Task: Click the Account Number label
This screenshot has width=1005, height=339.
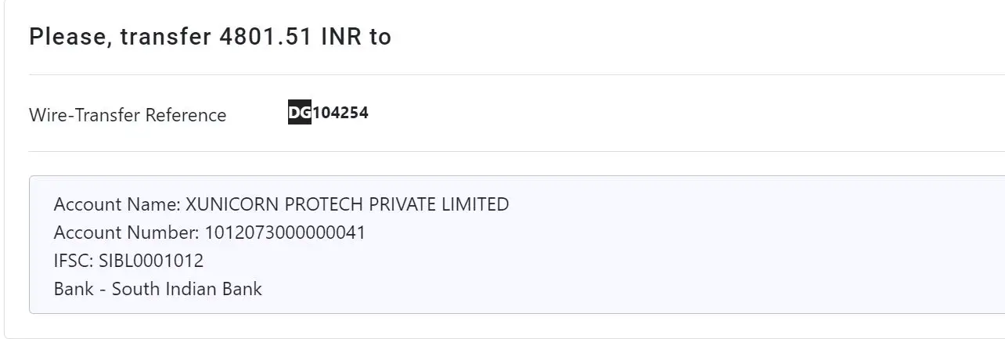Action: pos(127,233)
